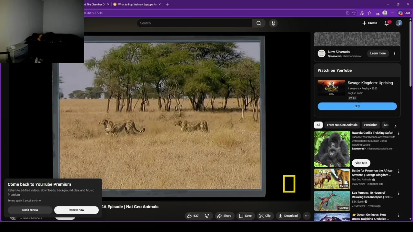The width and height of the screenshot is (413, 232).
Task: Buy Savage Kingdom: Uprising
Action: coord(357,106)
